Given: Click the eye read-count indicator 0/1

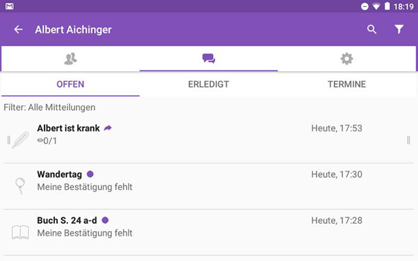Looking at the screenshot, I should coord(47,141).
